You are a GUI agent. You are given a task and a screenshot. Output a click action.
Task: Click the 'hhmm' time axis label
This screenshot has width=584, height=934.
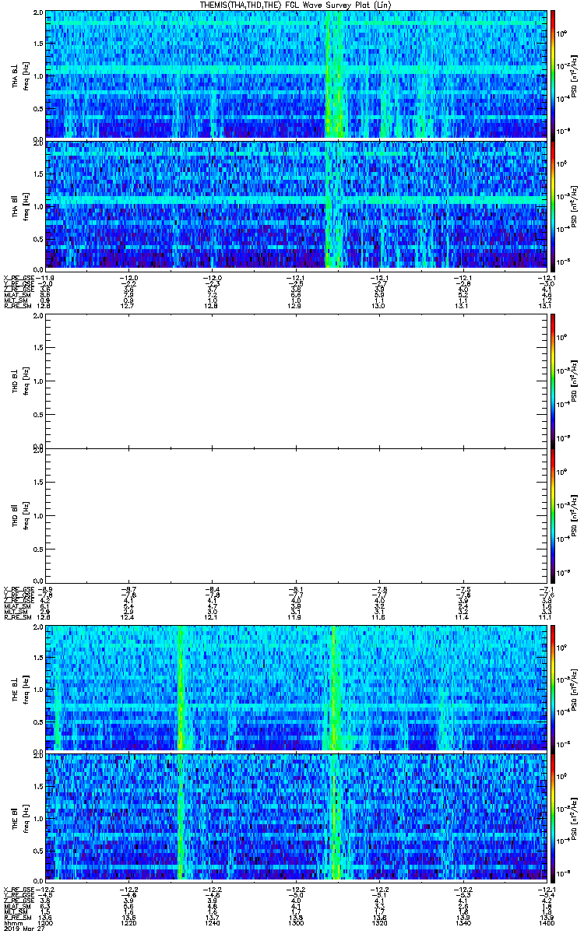13,923
